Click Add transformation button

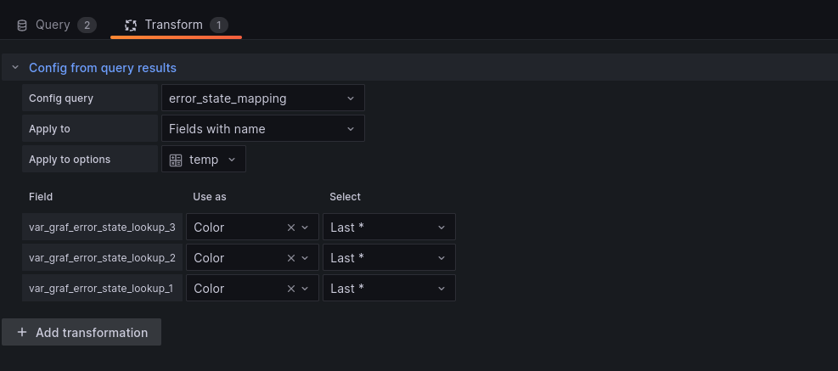point(82,333)
